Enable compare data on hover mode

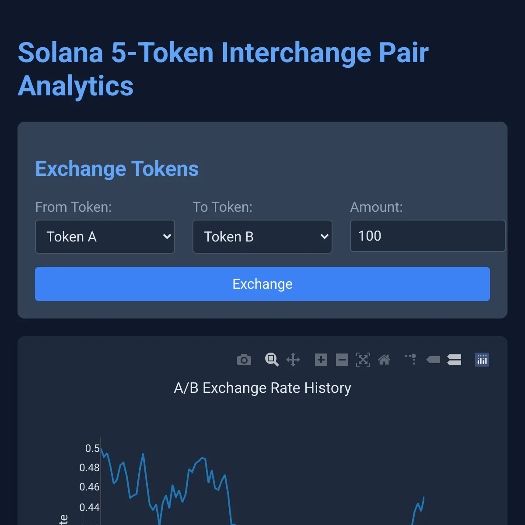454,360
